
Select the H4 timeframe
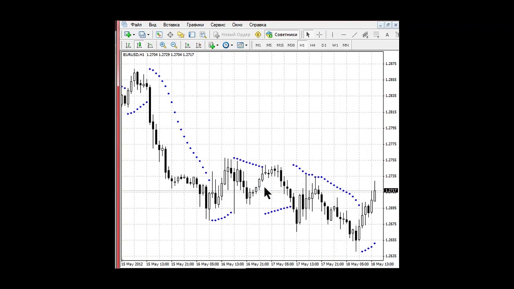point(313,45)
